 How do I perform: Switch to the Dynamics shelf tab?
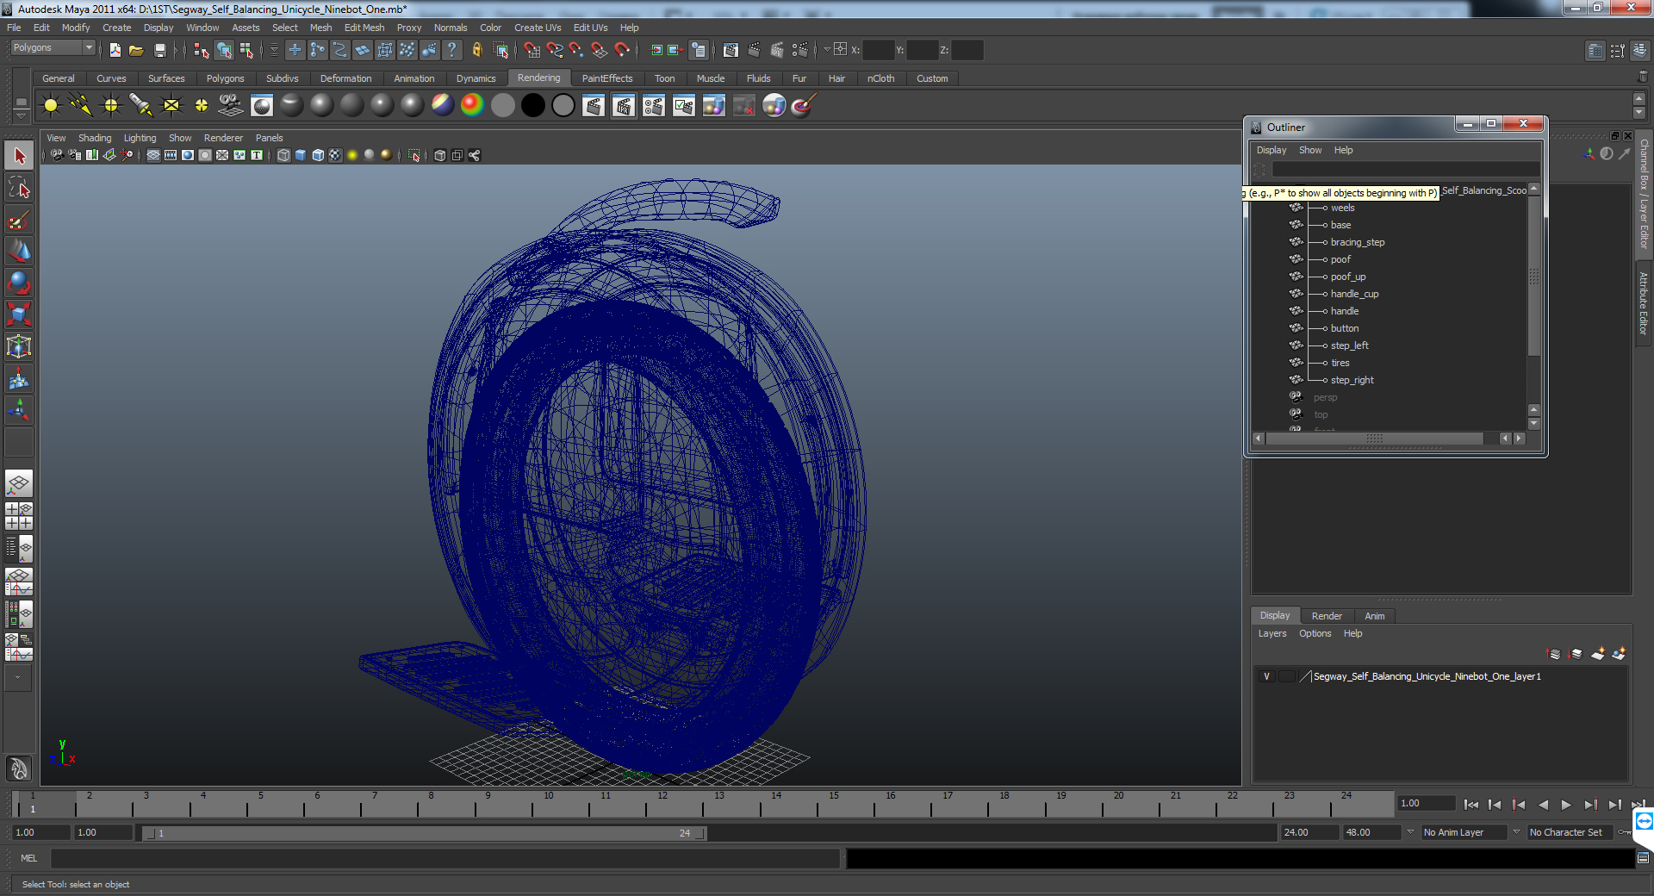[x=476, y=78]
